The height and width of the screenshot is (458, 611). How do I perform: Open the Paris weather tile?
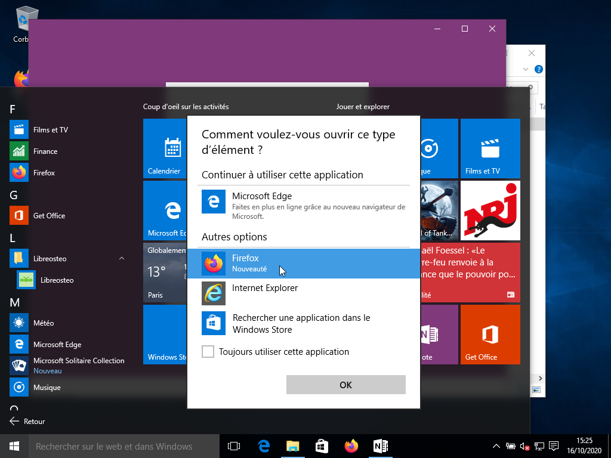(x=165, y=273)
